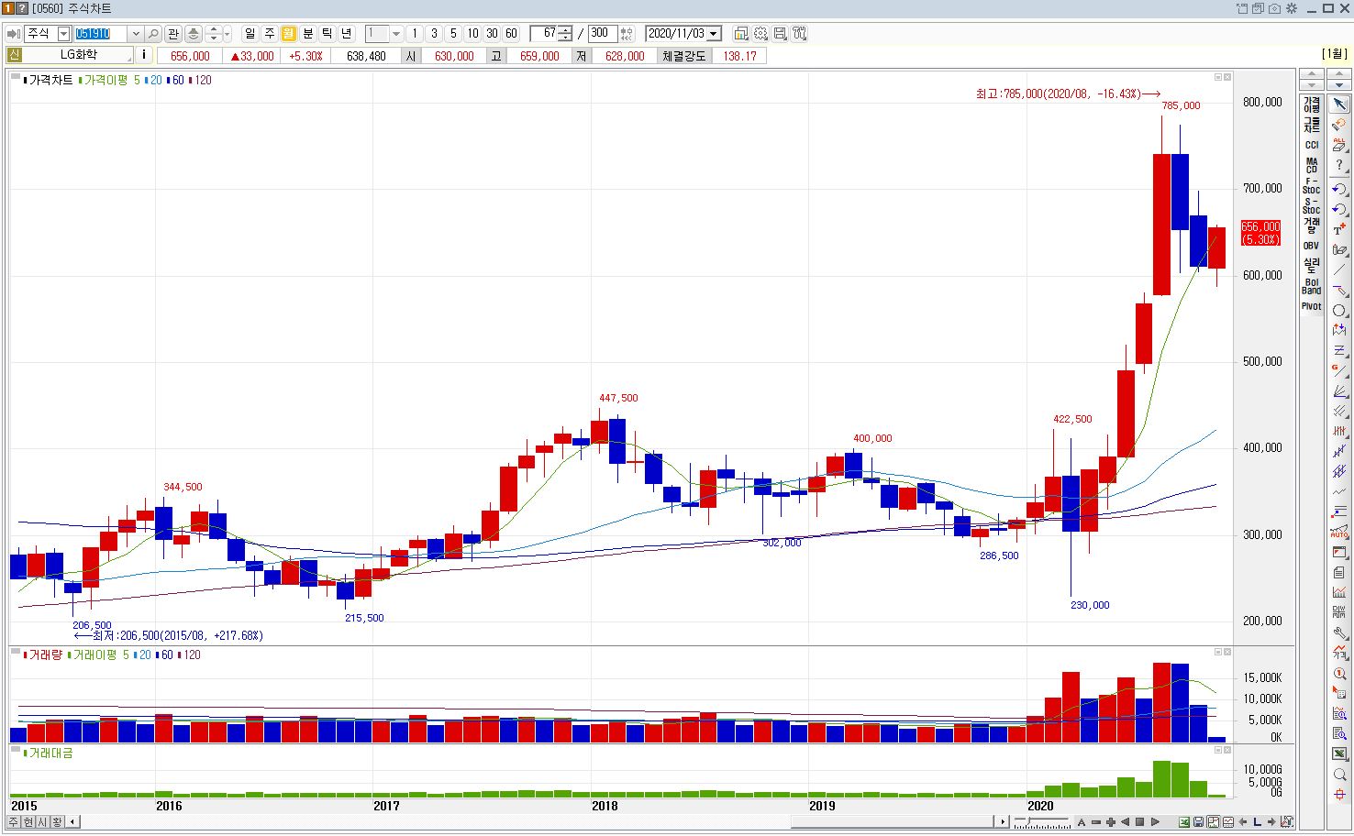
Task: Select the straight trend line drawing tool
Action: tap(1339, 269)
